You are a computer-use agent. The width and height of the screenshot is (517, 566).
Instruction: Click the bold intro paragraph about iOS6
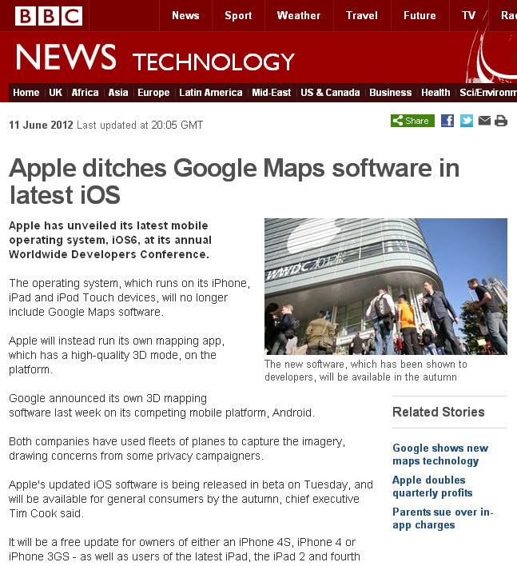pyautogui.click(x=110, y=240)
